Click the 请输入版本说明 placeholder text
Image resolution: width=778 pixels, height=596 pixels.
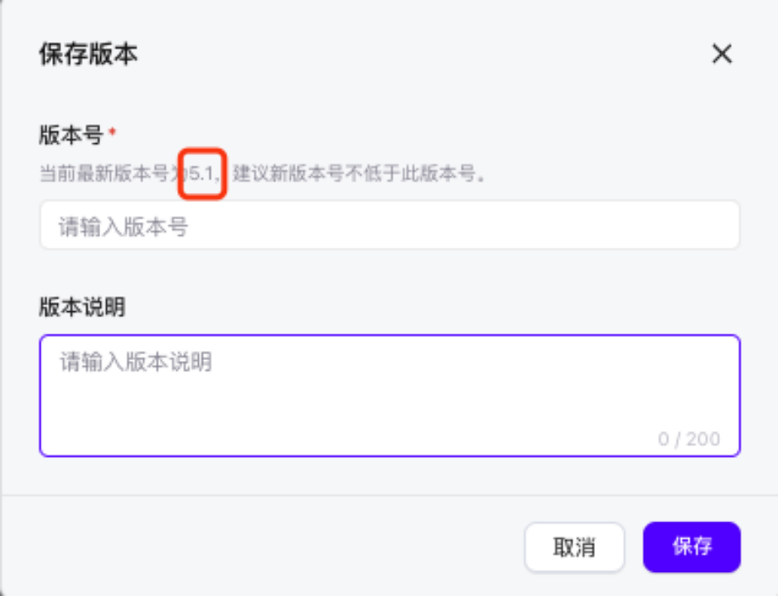click(136, 362)
